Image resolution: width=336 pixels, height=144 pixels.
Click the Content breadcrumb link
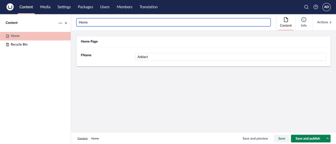tap(82, 138)
